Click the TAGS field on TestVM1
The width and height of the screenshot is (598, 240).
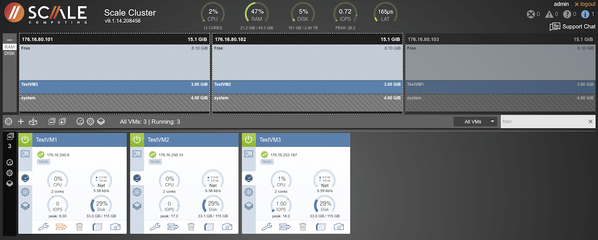[43, 162]
